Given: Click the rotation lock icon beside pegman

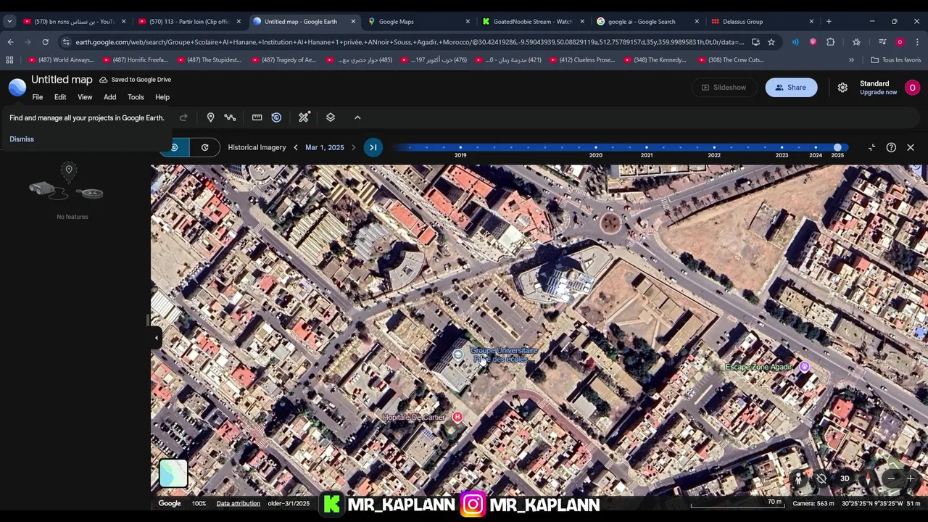Looking at the screenshot, I should pos(821,478).
